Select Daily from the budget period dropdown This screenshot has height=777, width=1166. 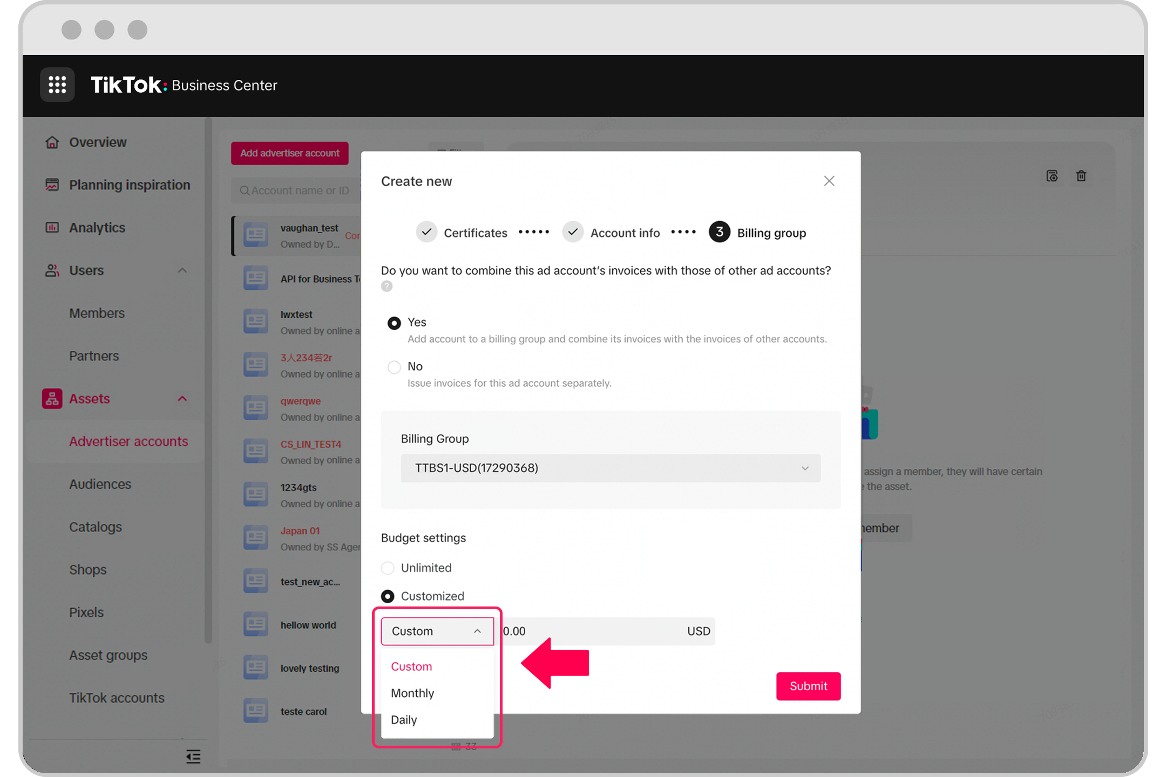pyautogui.click(x=404, y=719)
